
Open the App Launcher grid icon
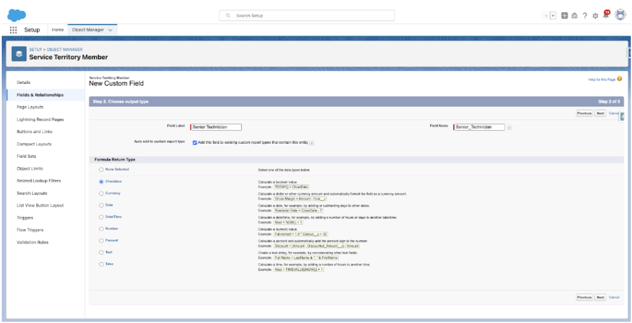coord(14,30)
